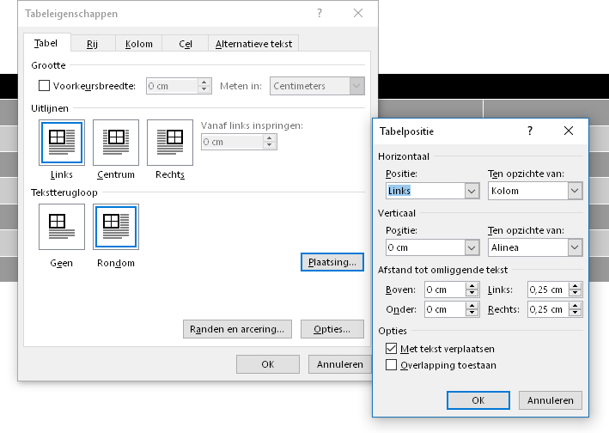609x433 pixels.
Task: Click the Plaatsing... button
Action: [x=332, y=262]
